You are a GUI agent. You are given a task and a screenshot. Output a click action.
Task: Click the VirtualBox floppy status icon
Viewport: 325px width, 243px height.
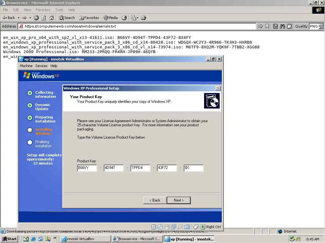click(x=167, y=227)
